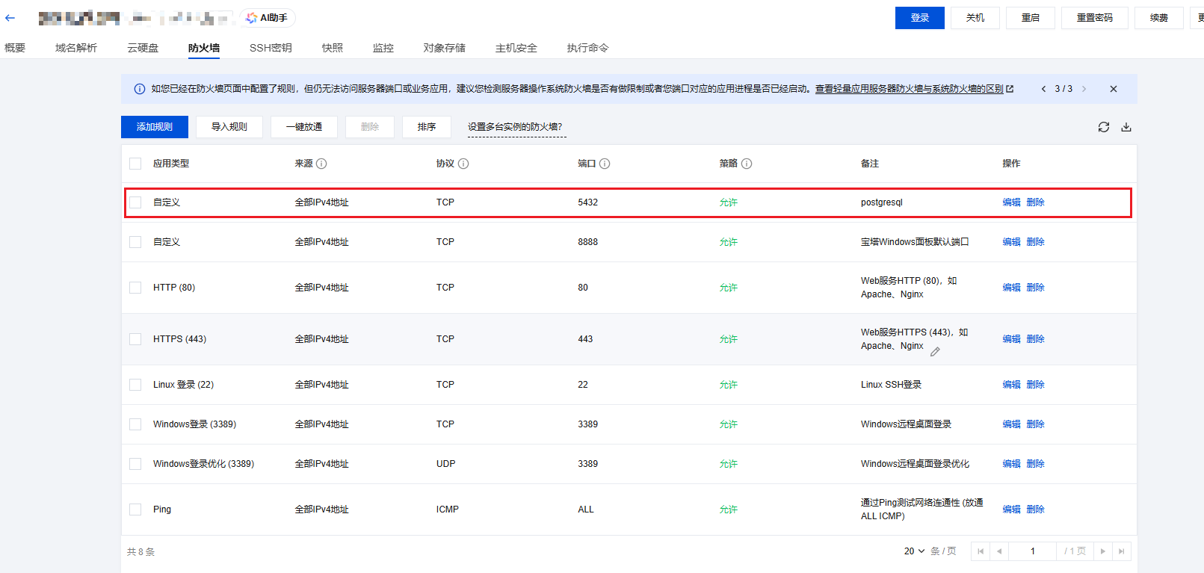Open the SSH密钥 tab
1204x573 pixels.
tap(271, 48)
